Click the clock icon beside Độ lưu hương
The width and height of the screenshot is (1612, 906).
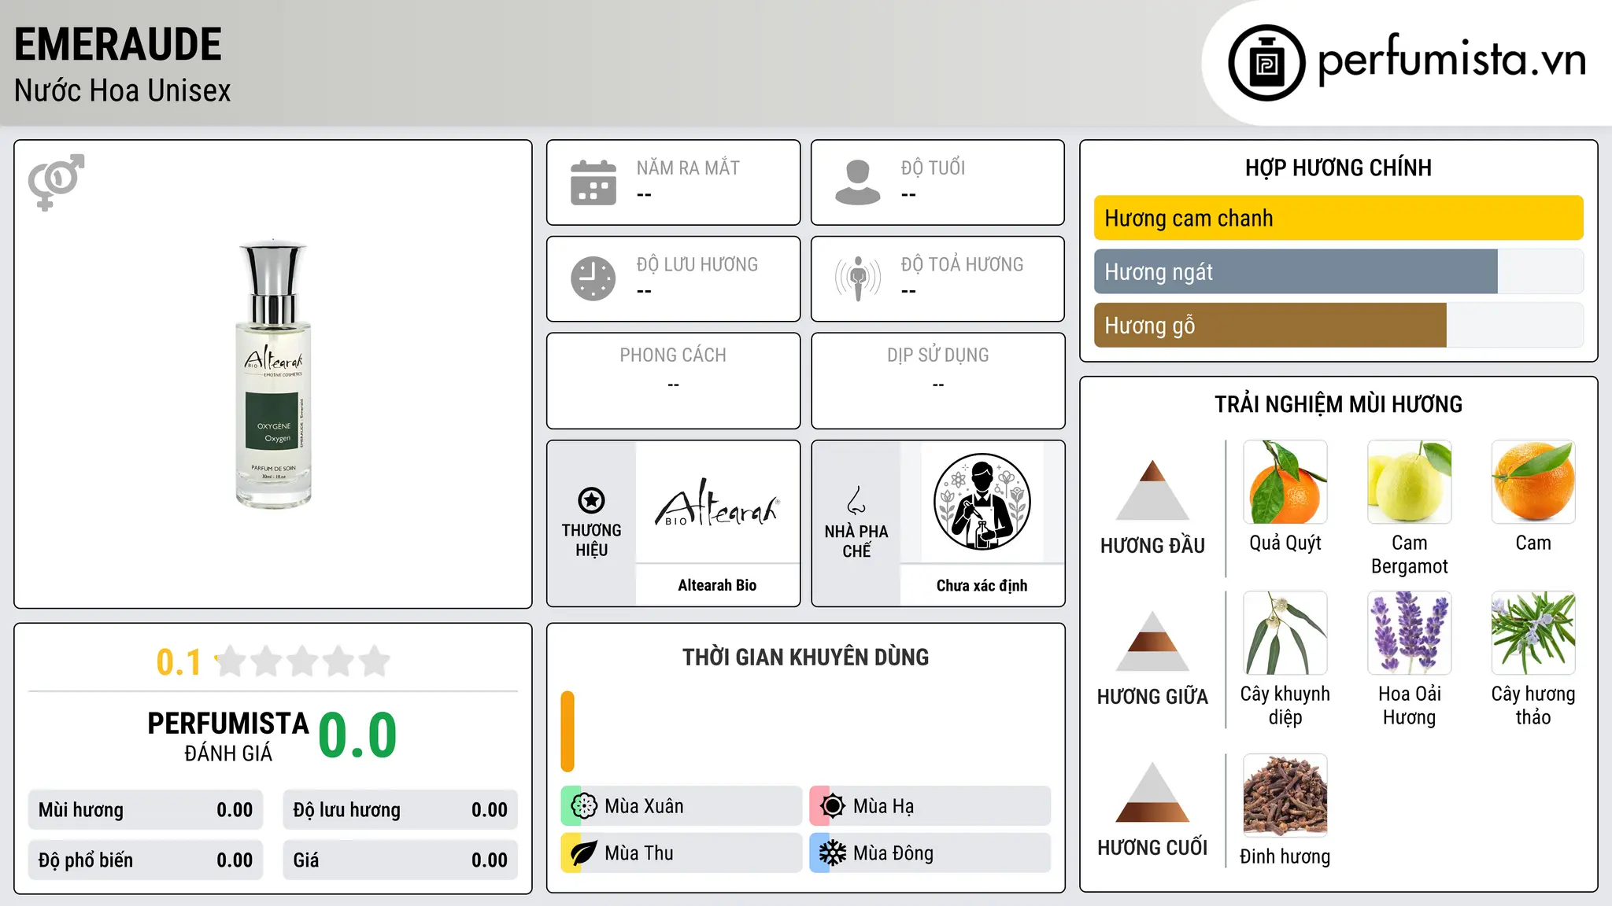(593, 278)
